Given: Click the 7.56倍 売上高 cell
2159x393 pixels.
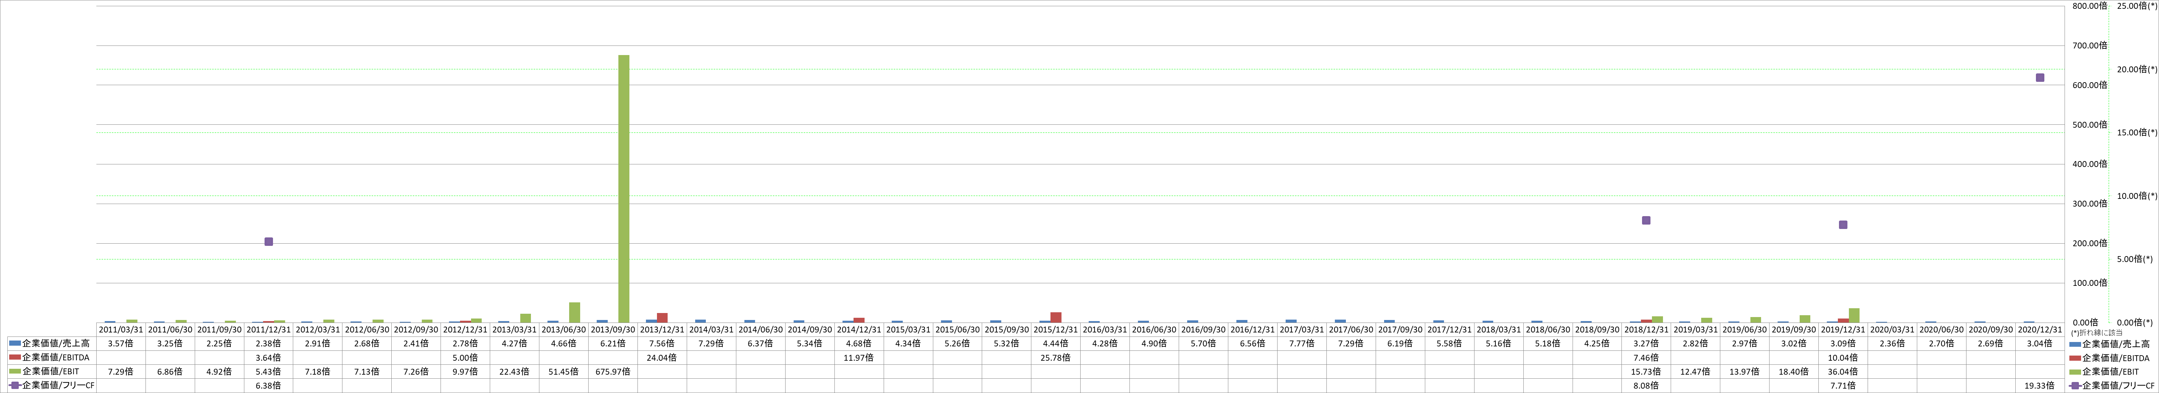Looking at the screenshot, I should click(x=662, y=344).
